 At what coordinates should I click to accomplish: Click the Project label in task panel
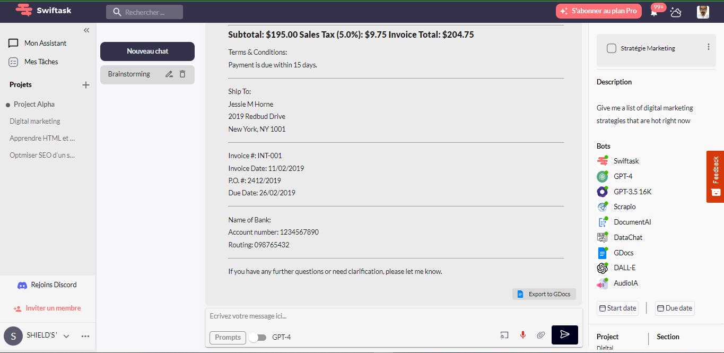tap(608, 337)
